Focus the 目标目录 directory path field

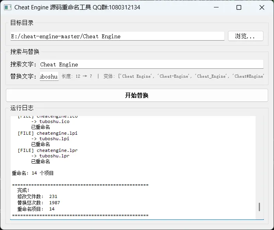[x=117, y=36]
